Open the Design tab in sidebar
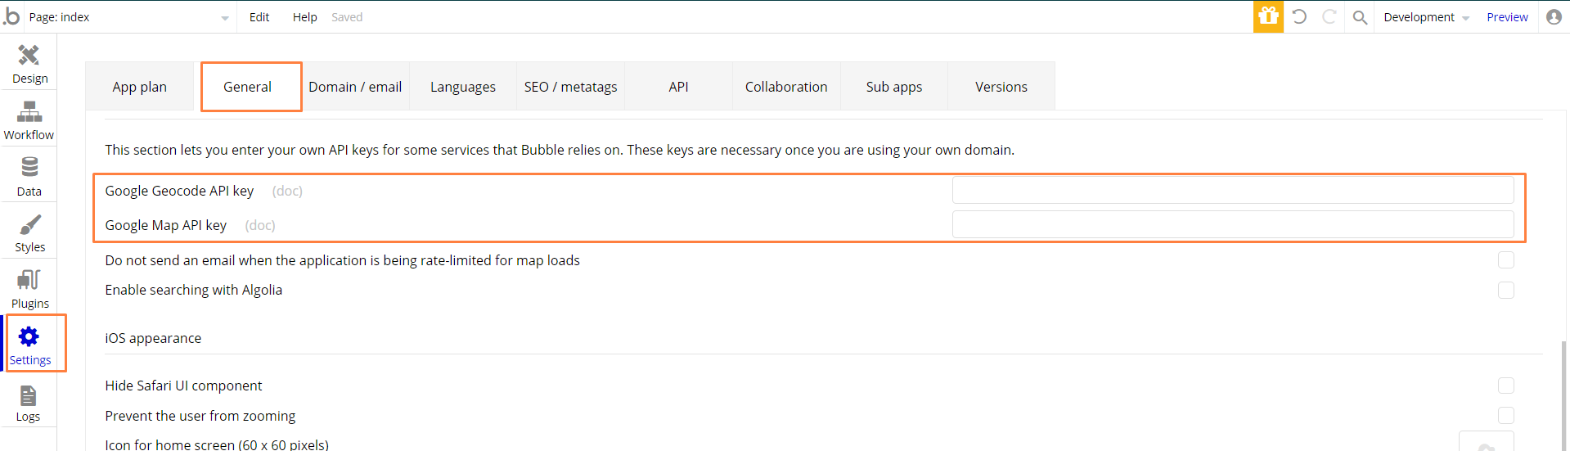The height and width of the screenshot is (451, 1570). pos(29,64)
